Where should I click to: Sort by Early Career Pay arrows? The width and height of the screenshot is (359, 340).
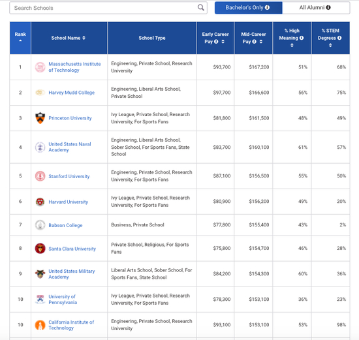(x=223, y=42)
